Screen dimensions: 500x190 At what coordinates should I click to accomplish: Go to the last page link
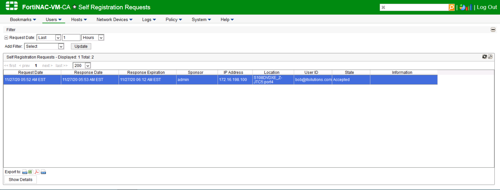[61, 66]
